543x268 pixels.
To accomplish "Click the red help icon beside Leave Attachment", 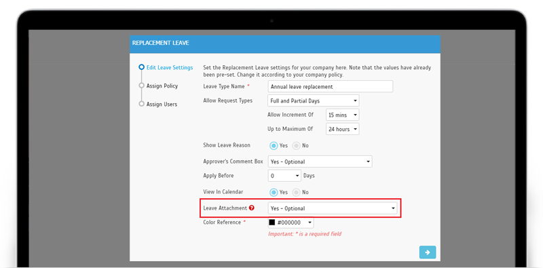I will tap(252, 208).
